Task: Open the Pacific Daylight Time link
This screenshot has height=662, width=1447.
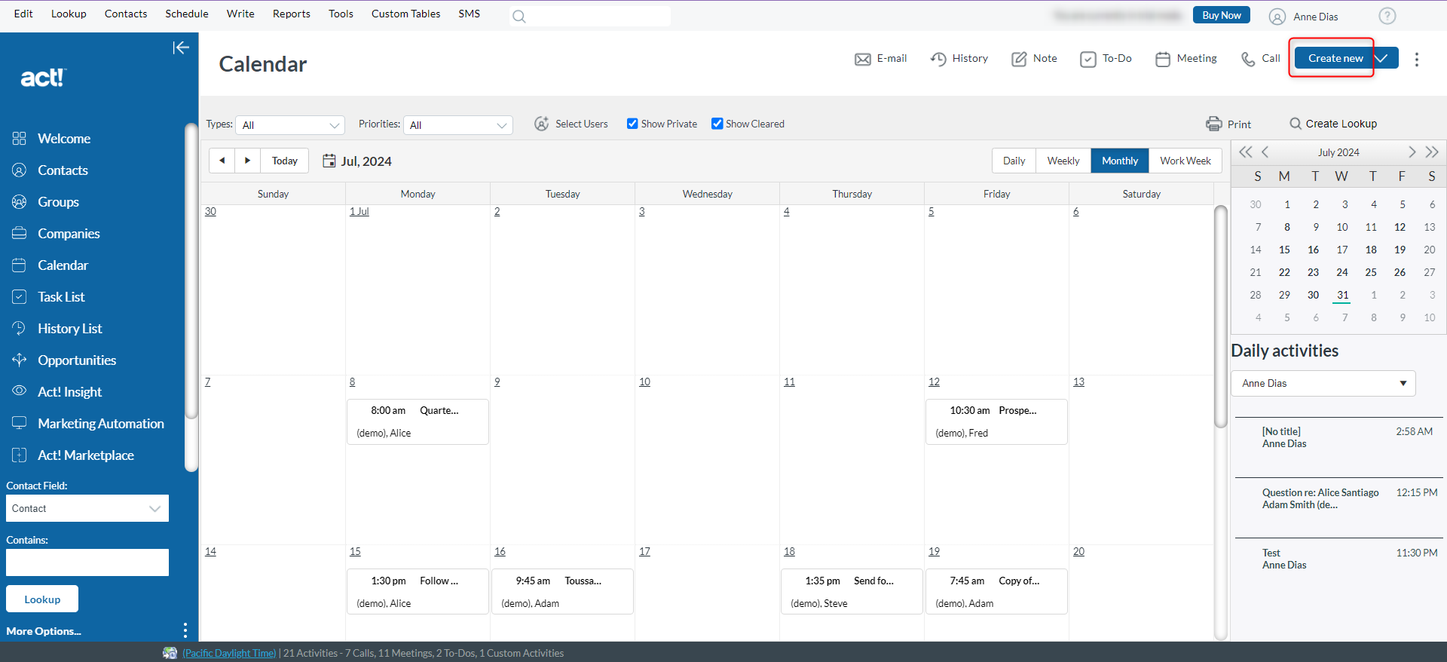Action: tap(229, 653)
